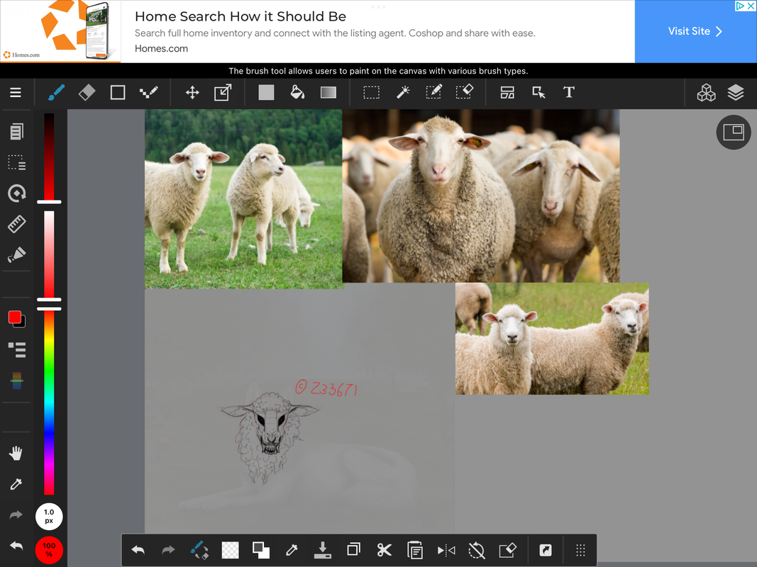Select the Hand pan tool

coord(16,453)
